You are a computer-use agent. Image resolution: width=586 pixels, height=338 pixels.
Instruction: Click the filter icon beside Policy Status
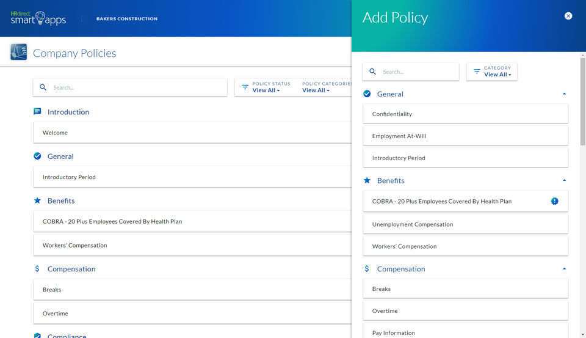[x=245, y=87]
